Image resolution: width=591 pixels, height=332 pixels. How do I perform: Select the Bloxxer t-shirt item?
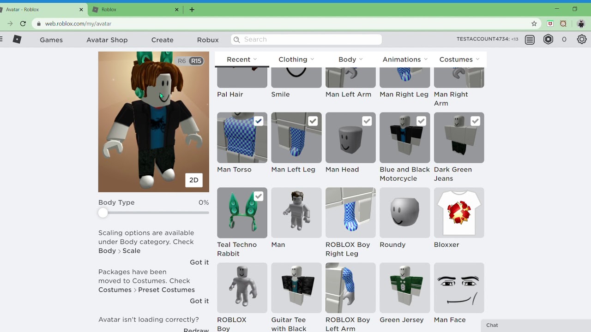tap(459, 213)
